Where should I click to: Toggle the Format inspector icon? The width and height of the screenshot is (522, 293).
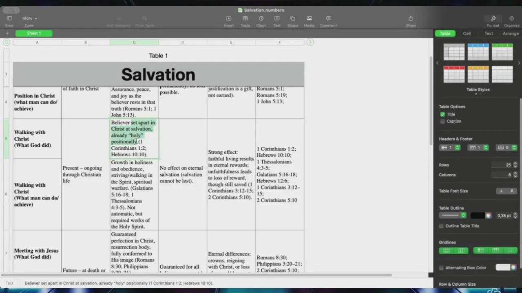[493, 18]
